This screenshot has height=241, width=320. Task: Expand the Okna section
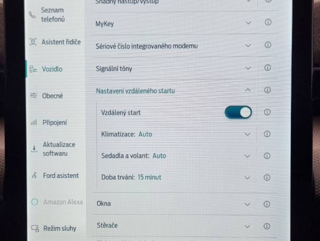[247, 204]
